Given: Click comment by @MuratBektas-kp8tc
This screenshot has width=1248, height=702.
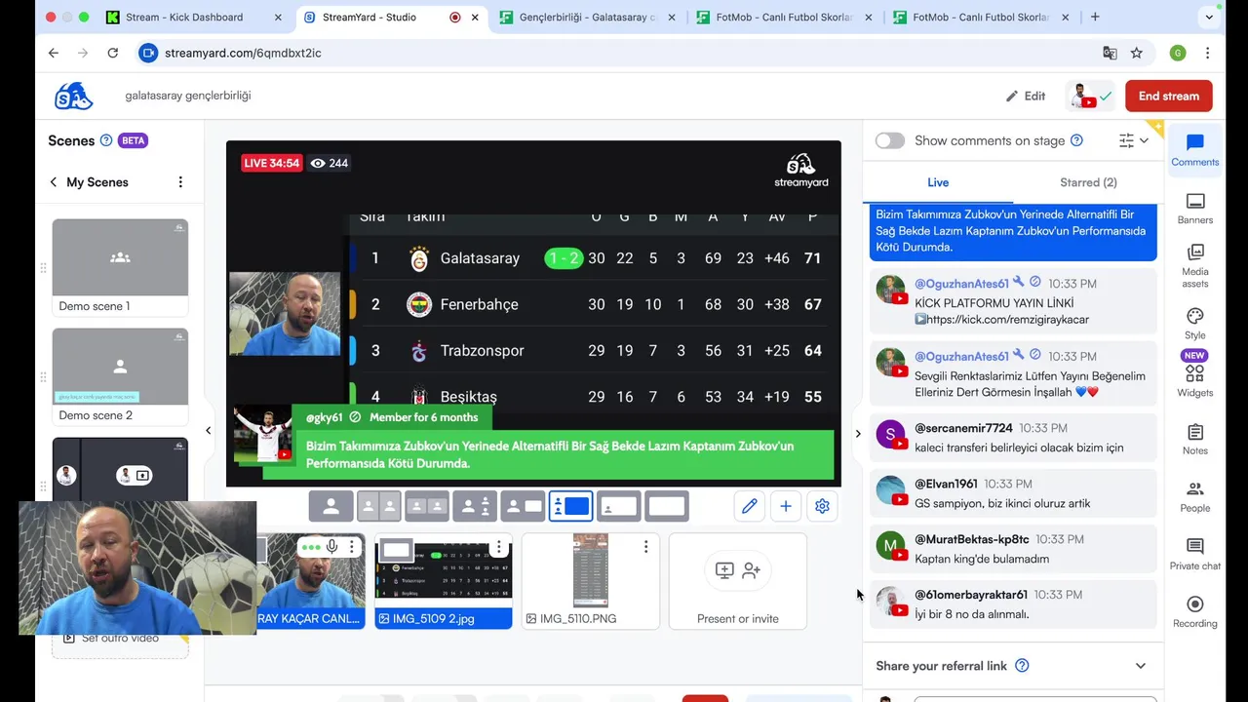Looking at the screenshot, I should [x=1012, y=549].
